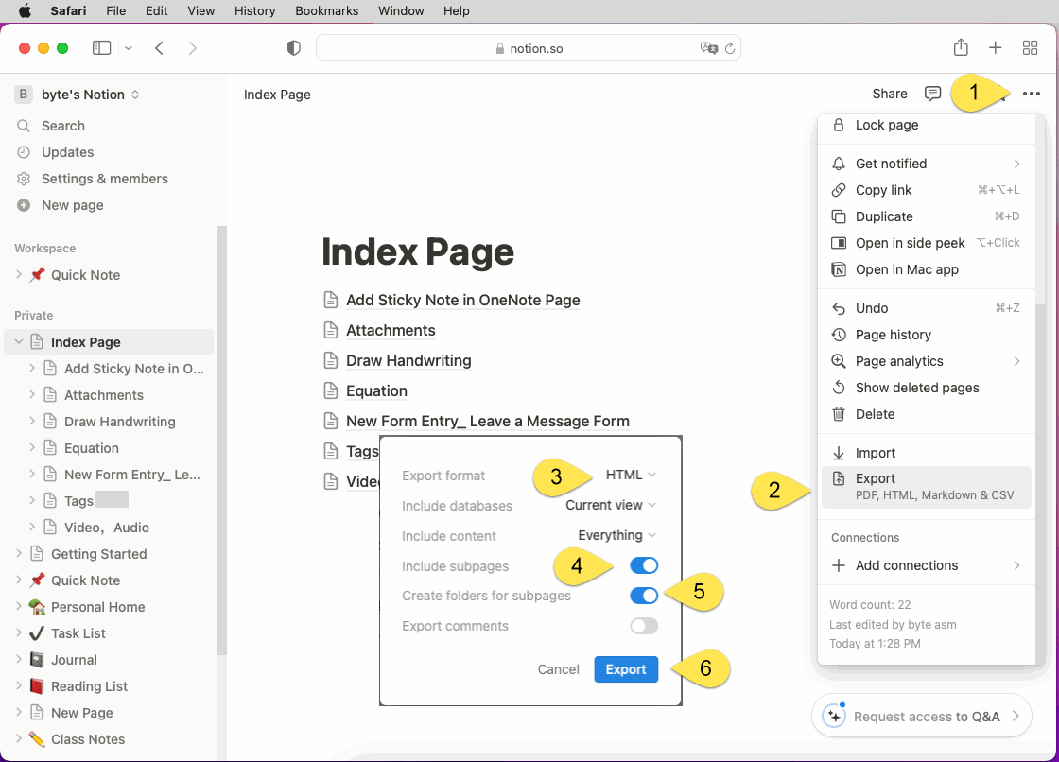Click the notion.so address bar
The width and height of the screenshot is (1059, 762).
point(529,48)
